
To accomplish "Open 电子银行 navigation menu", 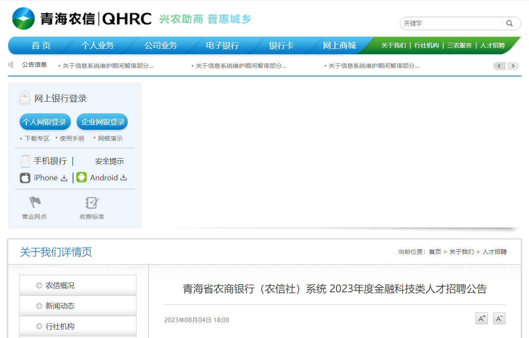I will 222,46.
